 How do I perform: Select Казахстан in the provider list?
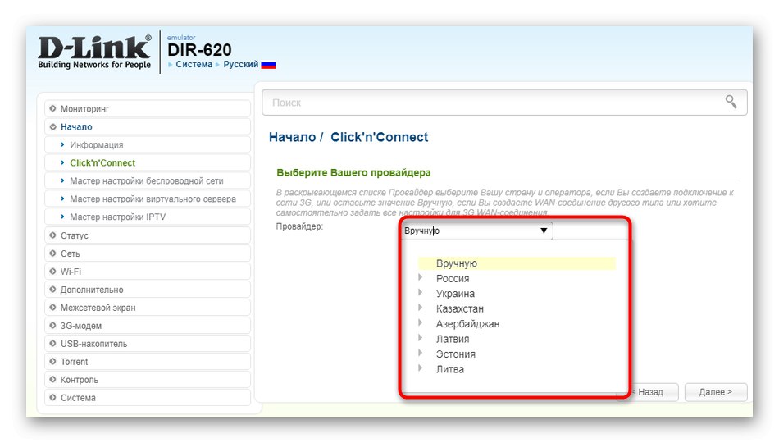coord(459,308)
